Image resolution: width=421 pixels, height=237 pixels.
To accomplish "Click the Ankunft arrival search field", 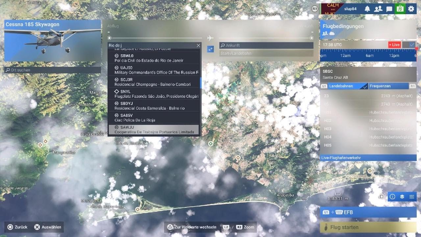I will (x=266, y=45).
